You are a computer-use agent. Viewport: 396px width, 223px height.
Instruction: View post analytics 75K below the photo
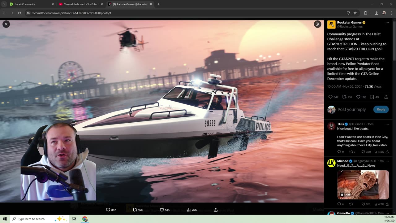point(192,210)
